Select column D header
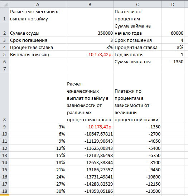This screenshot has width=188, height=196. click(173, 5)
